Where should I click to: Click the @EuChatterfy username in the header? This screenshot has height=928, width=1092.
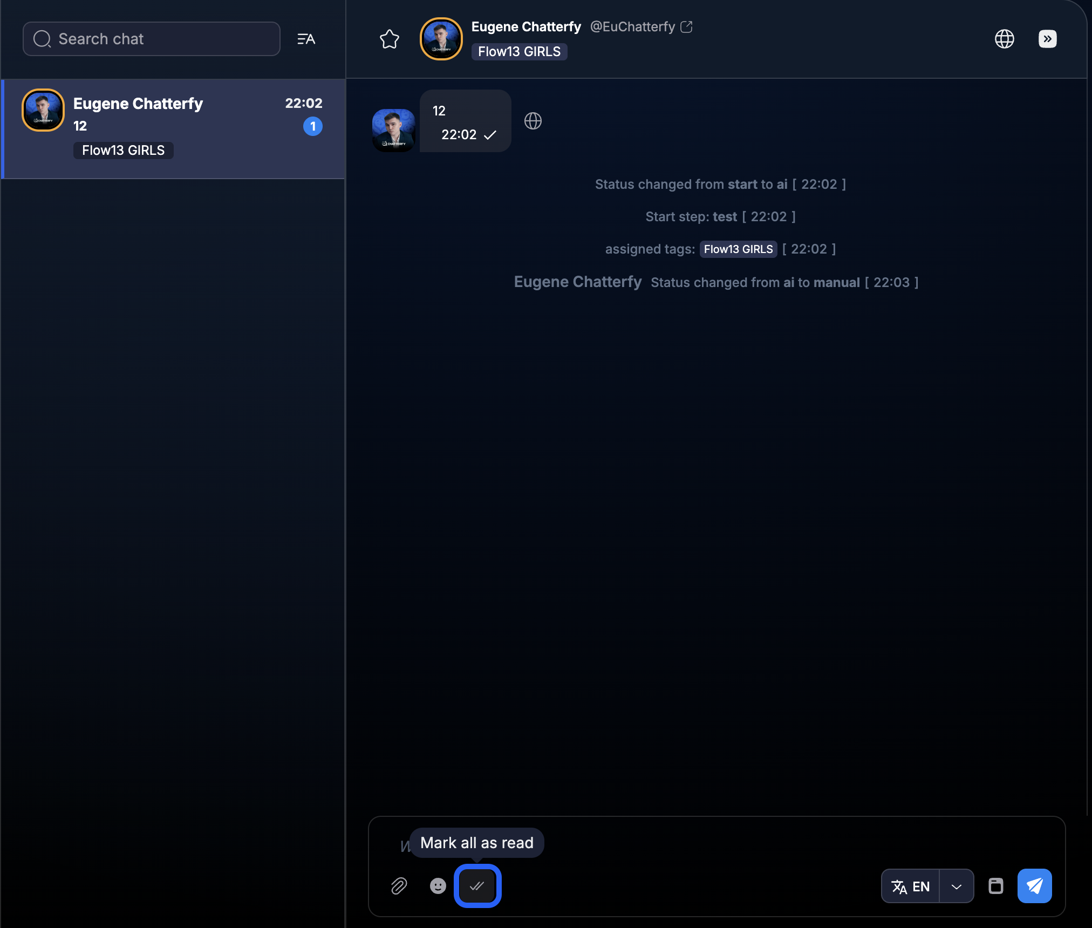click(x=632, y=27)
